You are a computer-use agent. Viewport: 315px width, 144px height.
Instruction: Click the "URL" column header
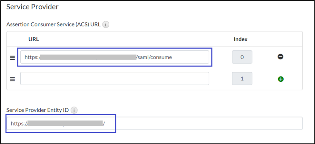tap(34, 39)
